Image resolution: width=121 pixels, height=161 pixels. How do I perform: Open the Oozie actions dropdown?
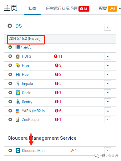point(108,93)
